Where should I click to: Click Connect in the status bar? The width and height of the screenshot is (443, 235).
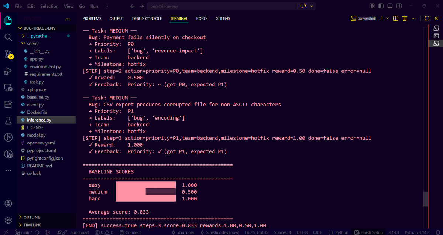point(130,232)
